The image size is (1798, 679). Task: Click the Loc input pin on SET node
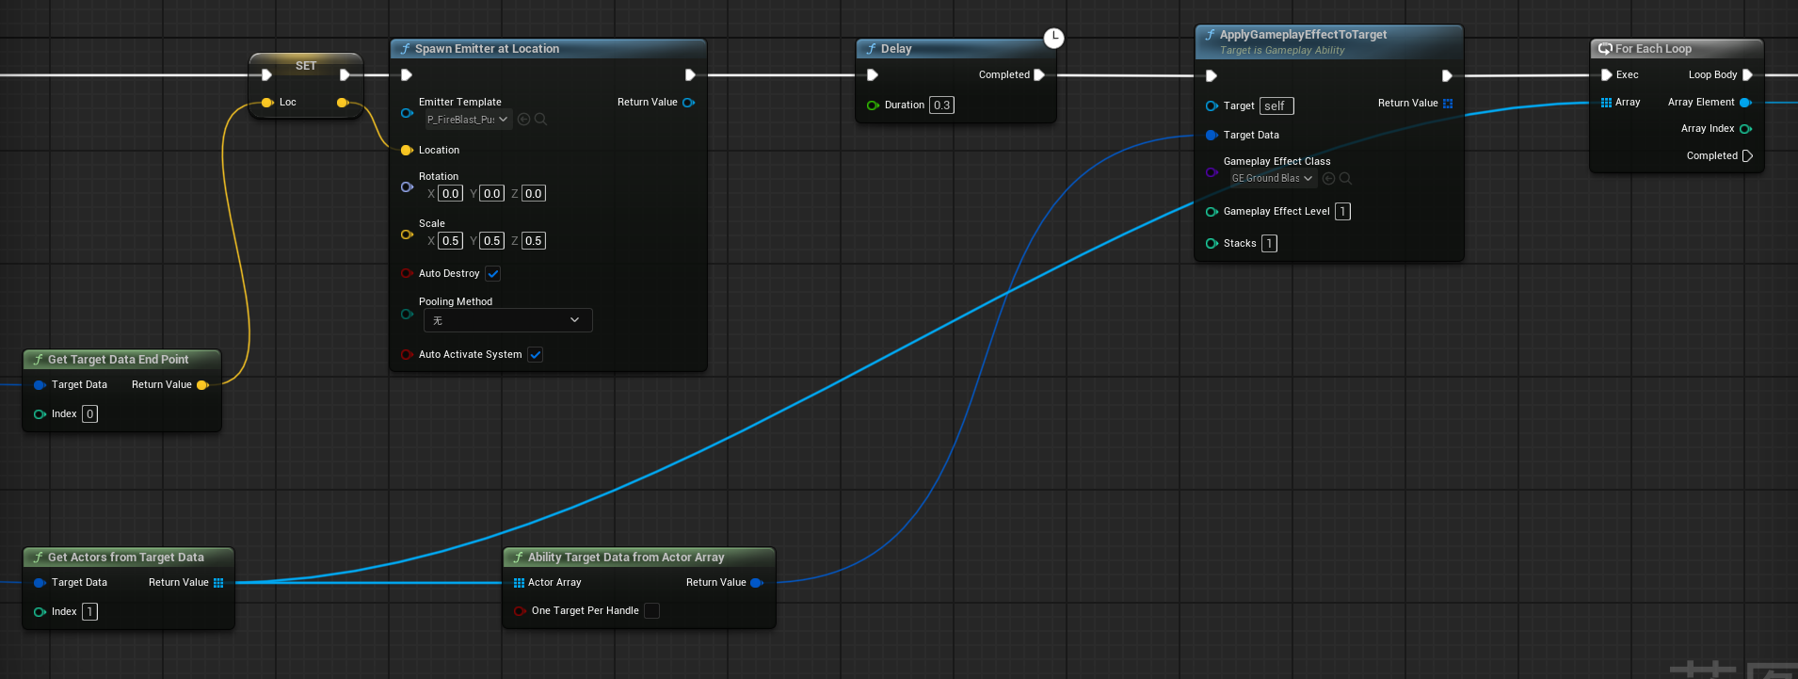267,102
